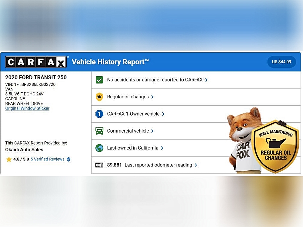The image size is (303, 227).
Task: Open the Original Window Sticker link
Action: click(27, 108)
